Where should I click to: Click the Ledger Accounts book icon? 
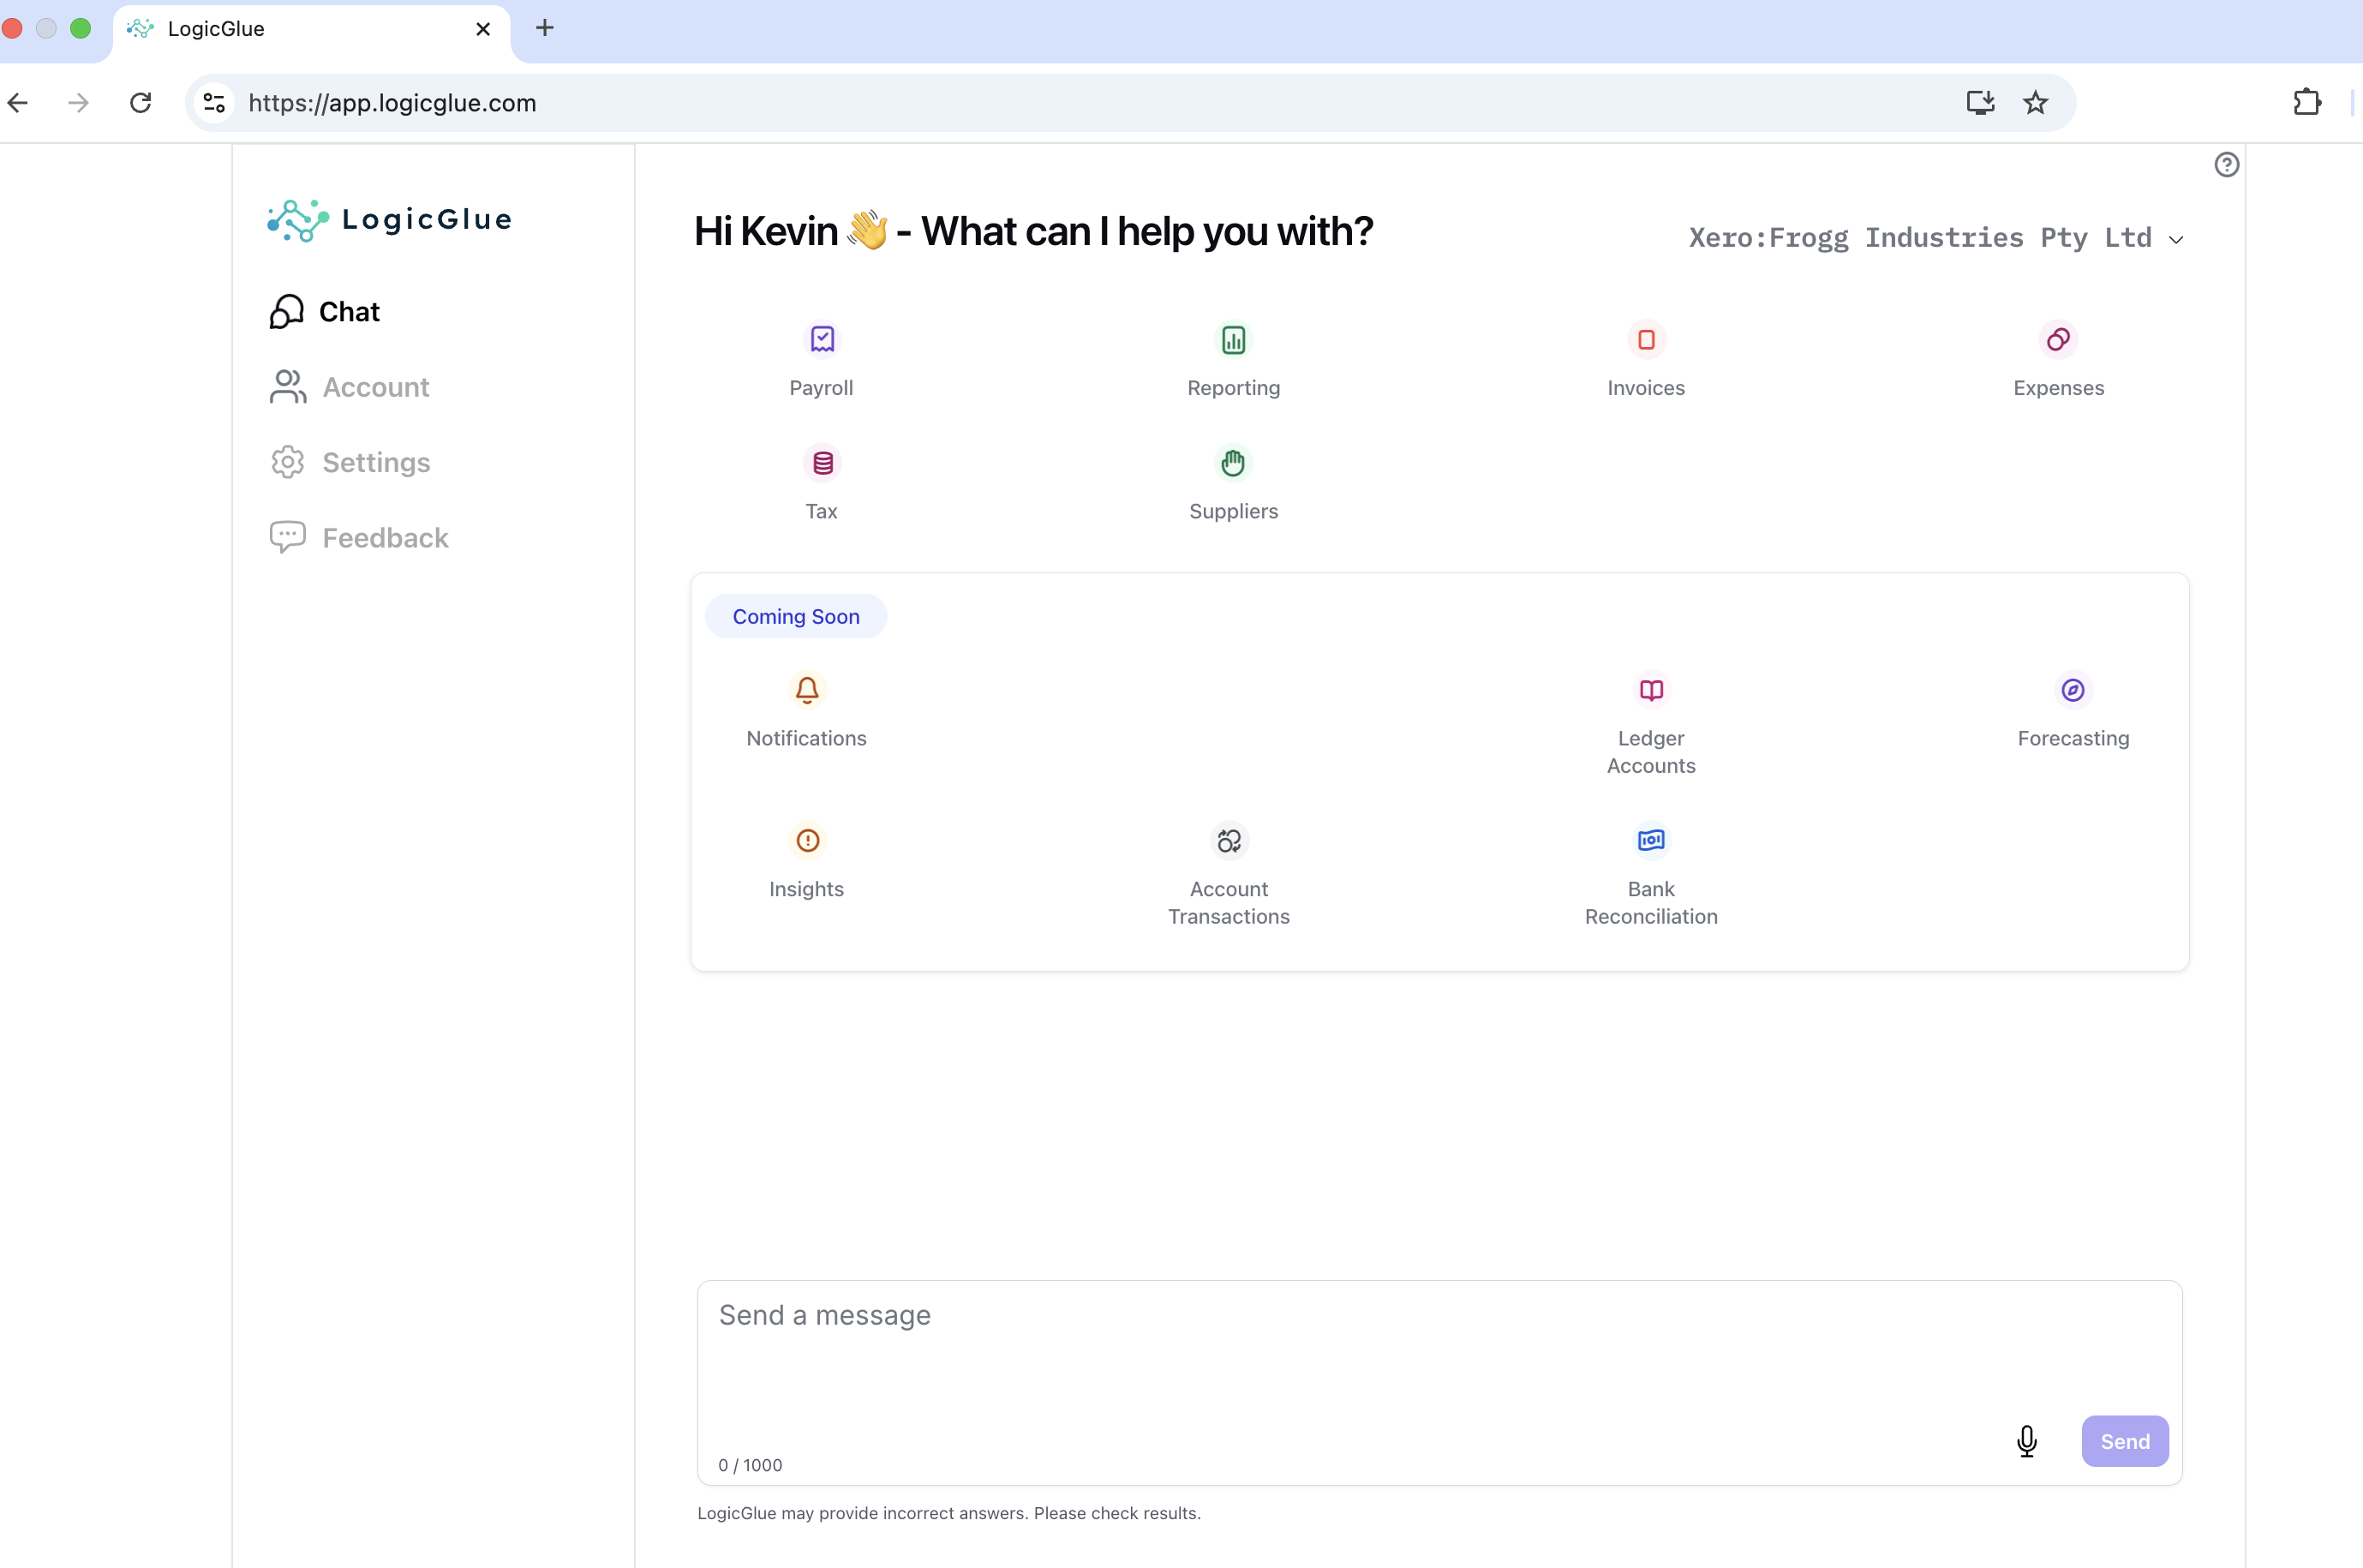(1651, 690)
